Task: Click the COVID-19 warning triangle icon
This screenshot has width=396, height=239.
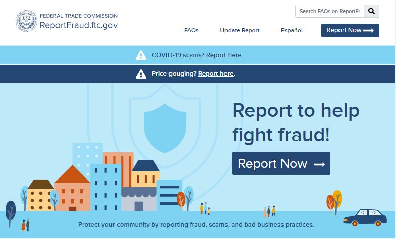Action: [x=141, y=55]
